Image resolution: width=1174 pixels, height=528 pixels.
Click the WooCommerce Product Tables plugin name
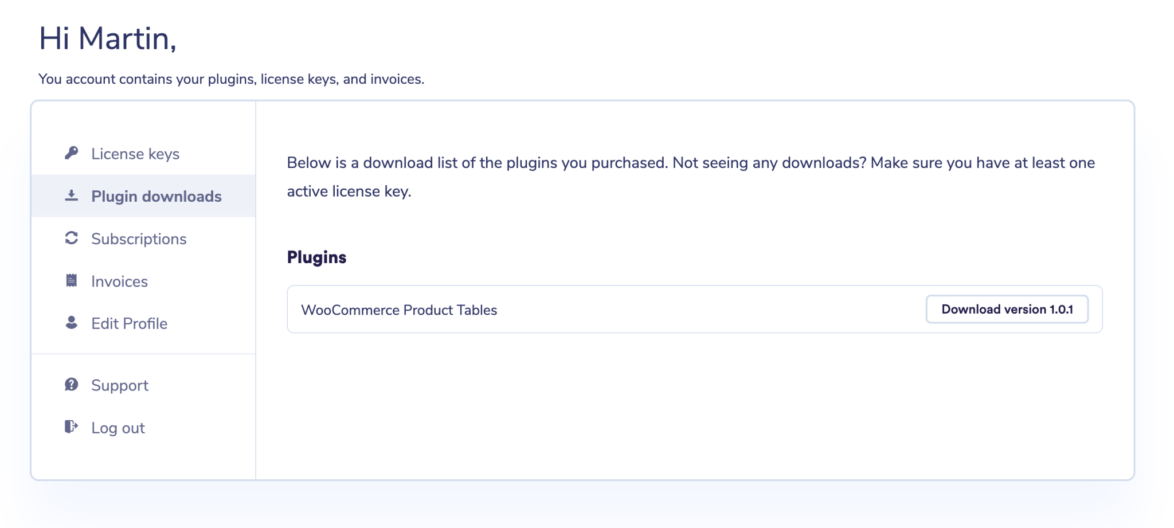[x=400, y=310]
